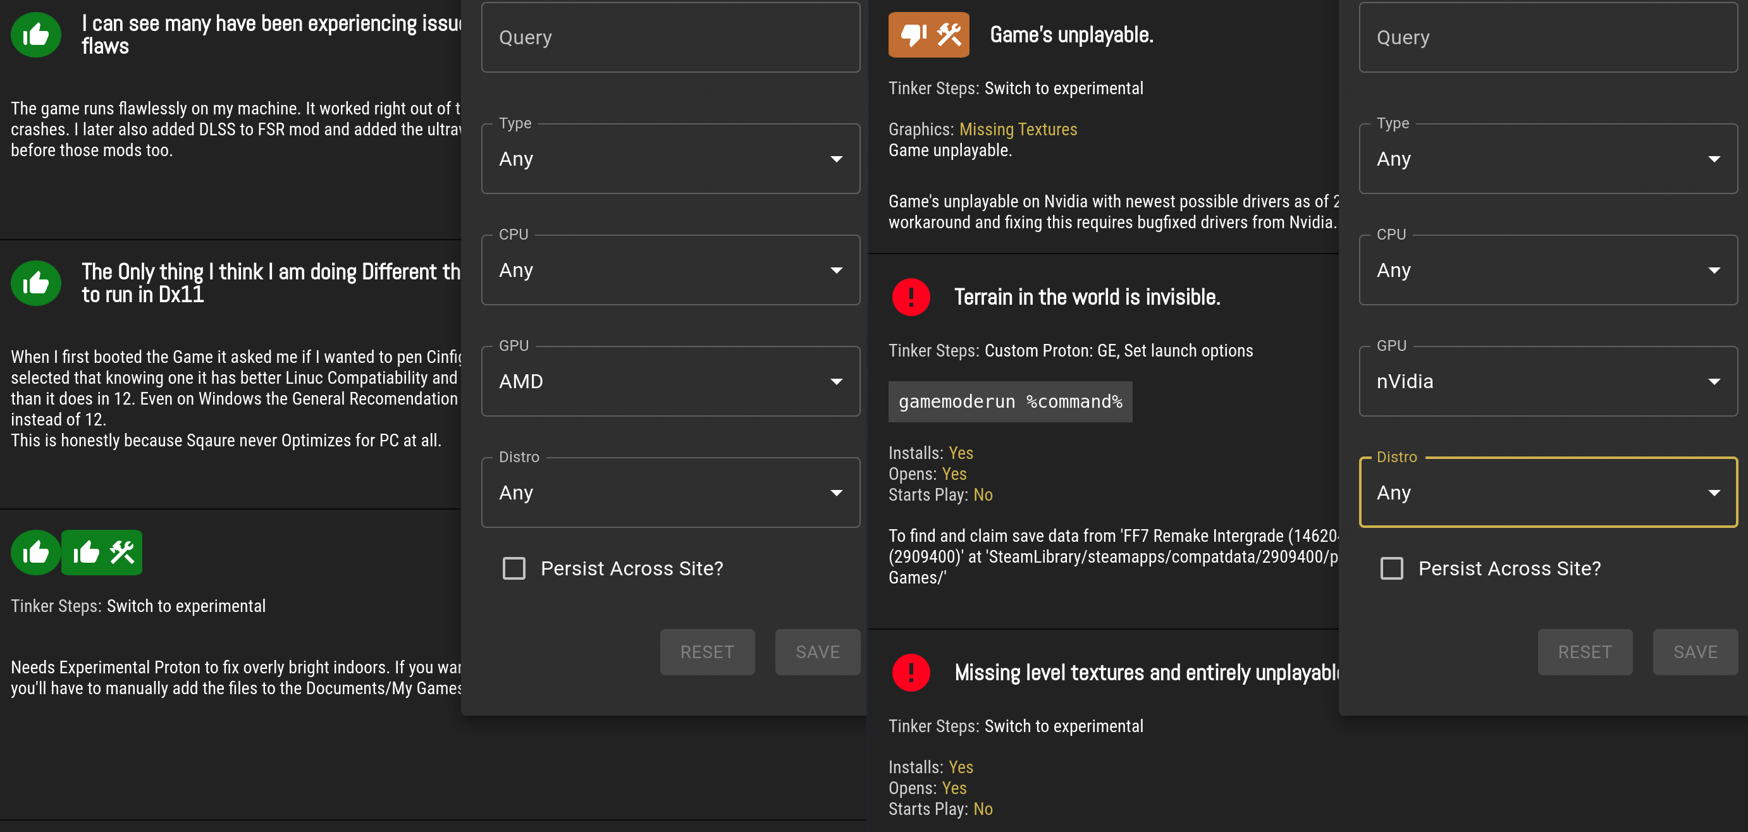Click SAVE button in AMD filter panel
The width and height of the screenshot is (1748, 832).
(x=818, y=652)
